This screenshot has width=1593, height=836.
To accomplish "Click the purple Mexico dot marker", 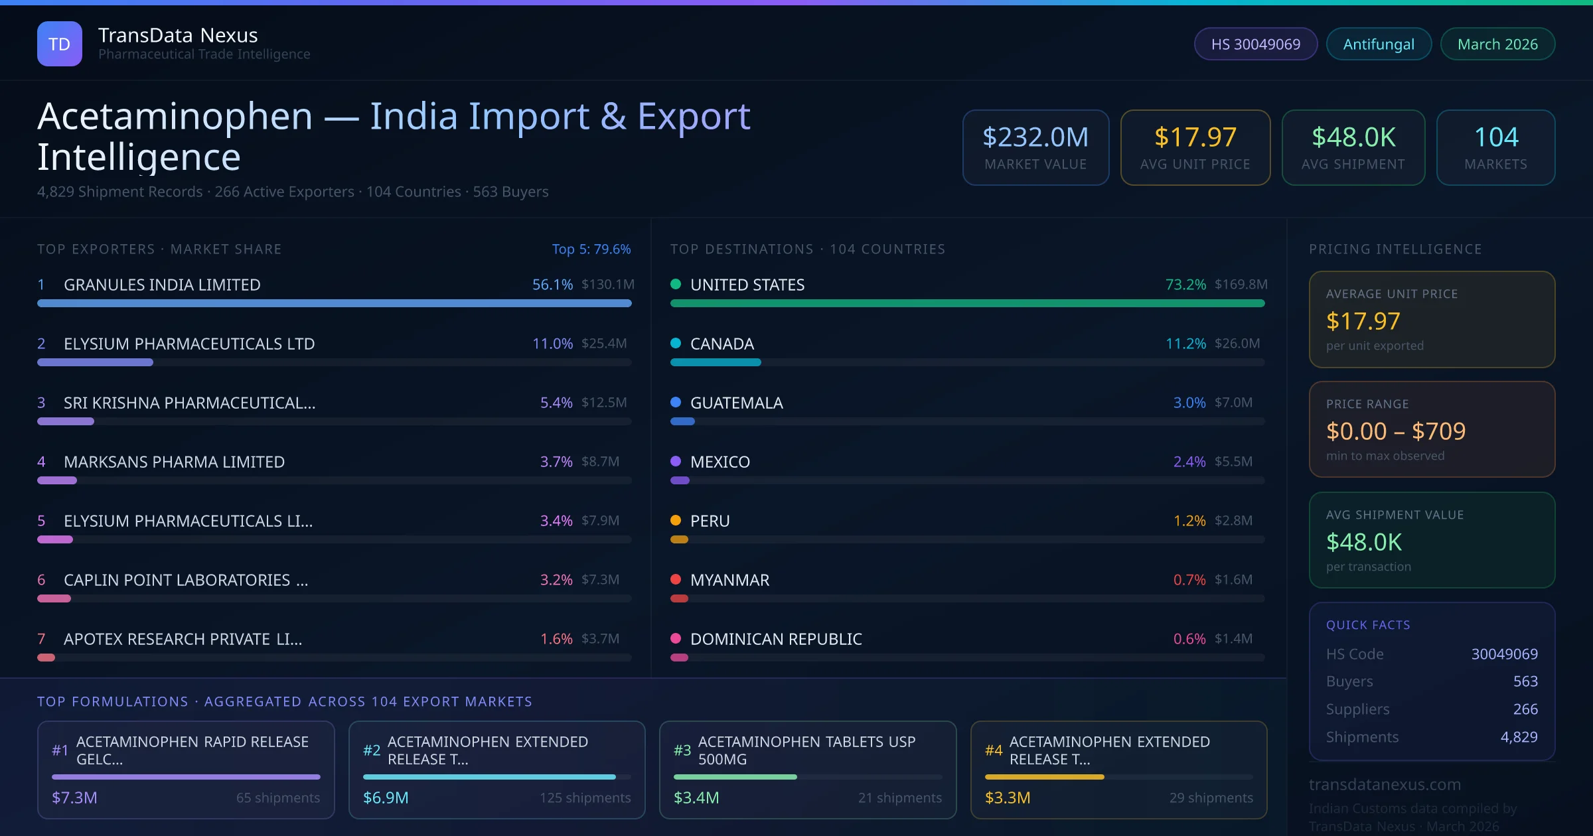I will tap(676, 461).
